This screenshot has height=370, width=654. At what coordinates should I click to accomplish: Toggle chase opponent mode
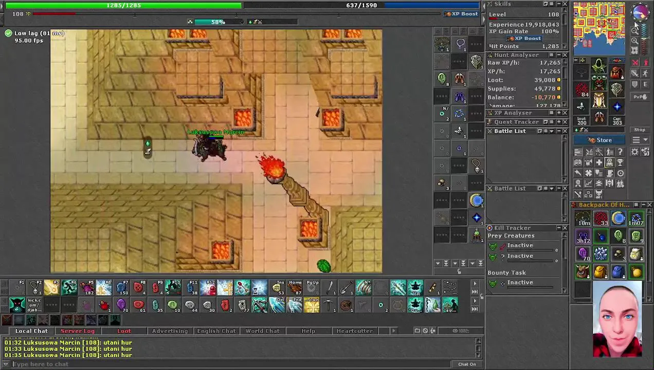pyautogui.click(x=646, y=73)
